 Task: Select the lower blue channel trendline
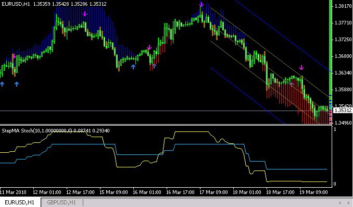tap(247, 95)
